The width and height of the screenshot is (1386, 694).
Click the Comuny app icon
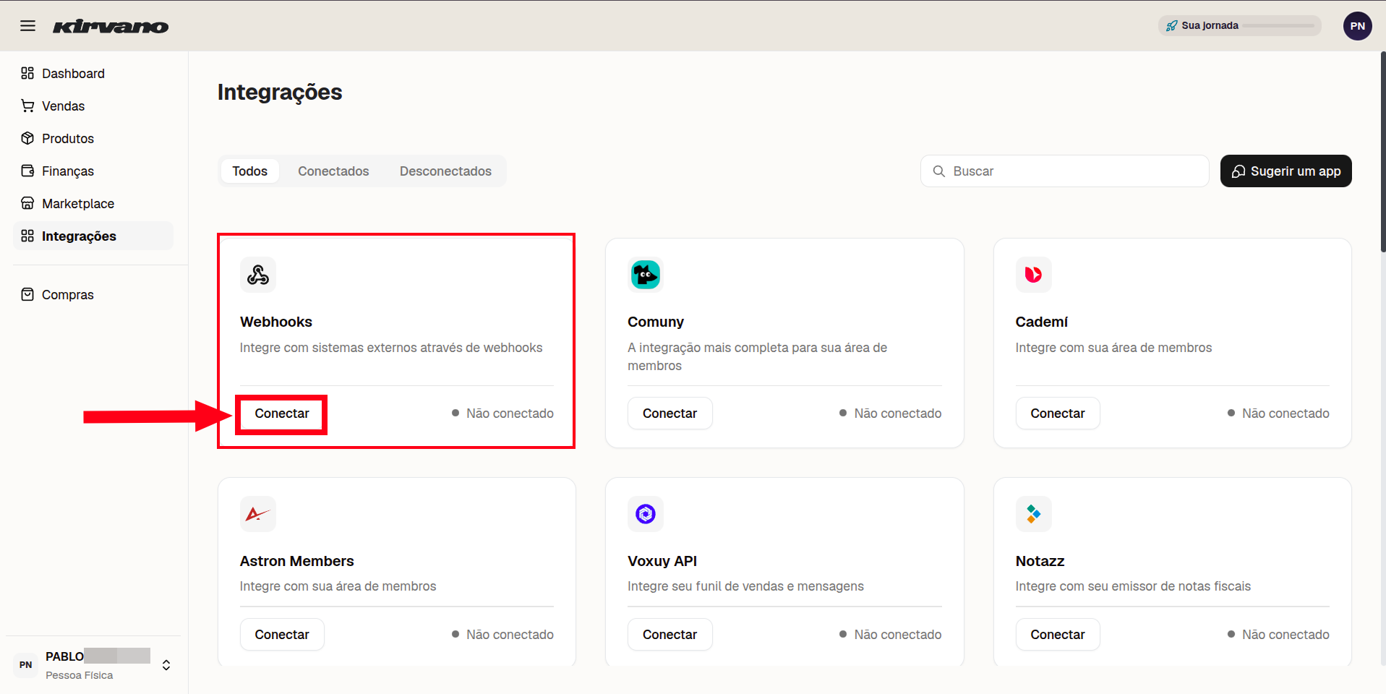[646, 275]
